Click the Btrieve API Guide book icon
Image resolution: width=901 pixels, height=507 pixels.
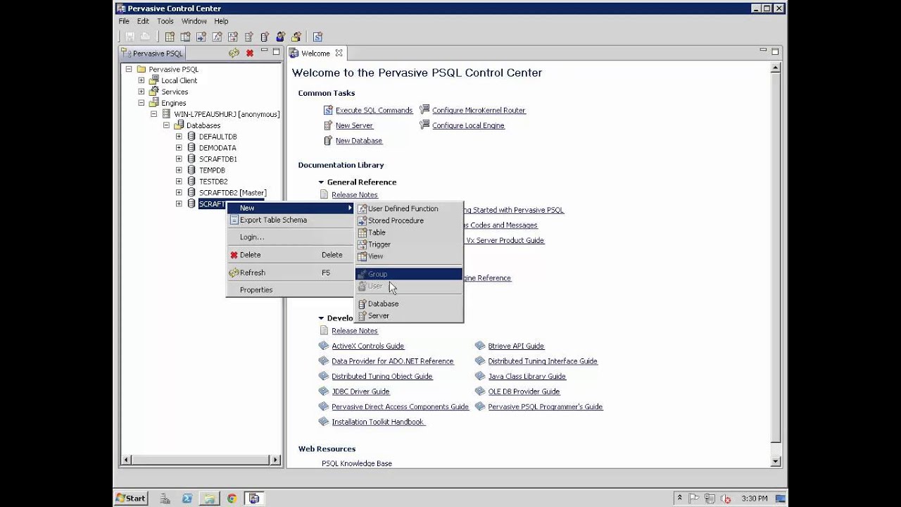click(x=480, y=346)
